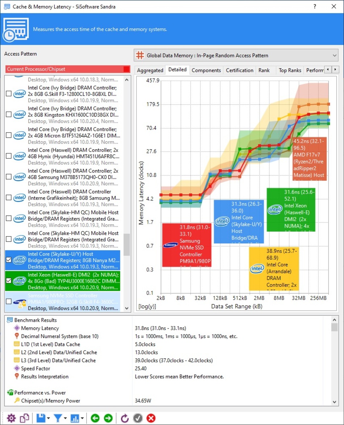344x425 pixels.
Task: Check the Haswell Interne Grafikeinheit entry
Action: pyautogui.click(x=9, y=198)
